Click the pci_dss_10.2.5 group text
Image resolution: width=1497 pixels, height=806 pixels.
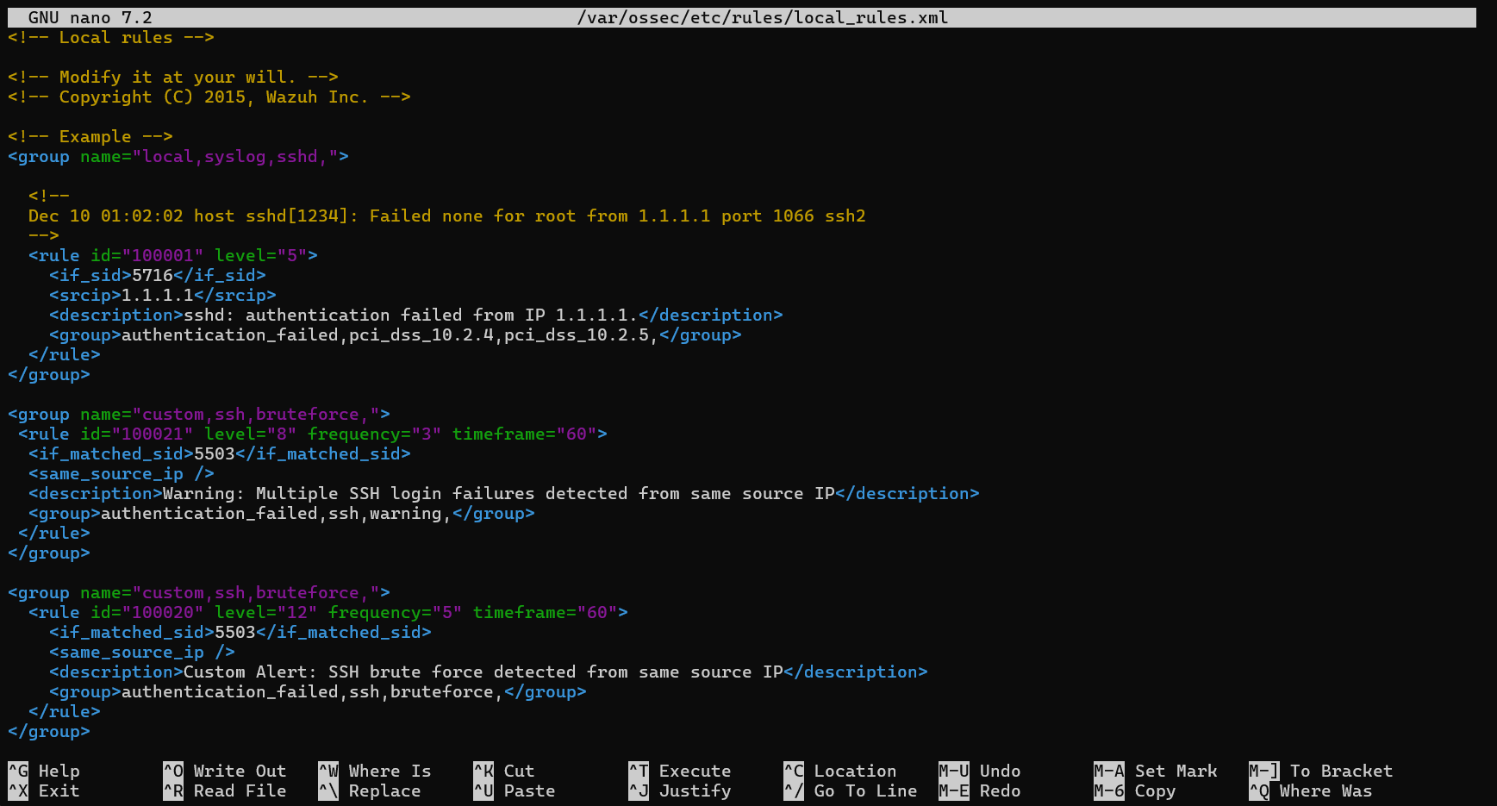pos(577,334)
